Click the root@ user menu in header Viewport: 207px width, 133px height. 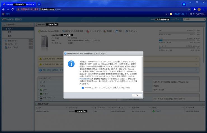pos(160,19)
